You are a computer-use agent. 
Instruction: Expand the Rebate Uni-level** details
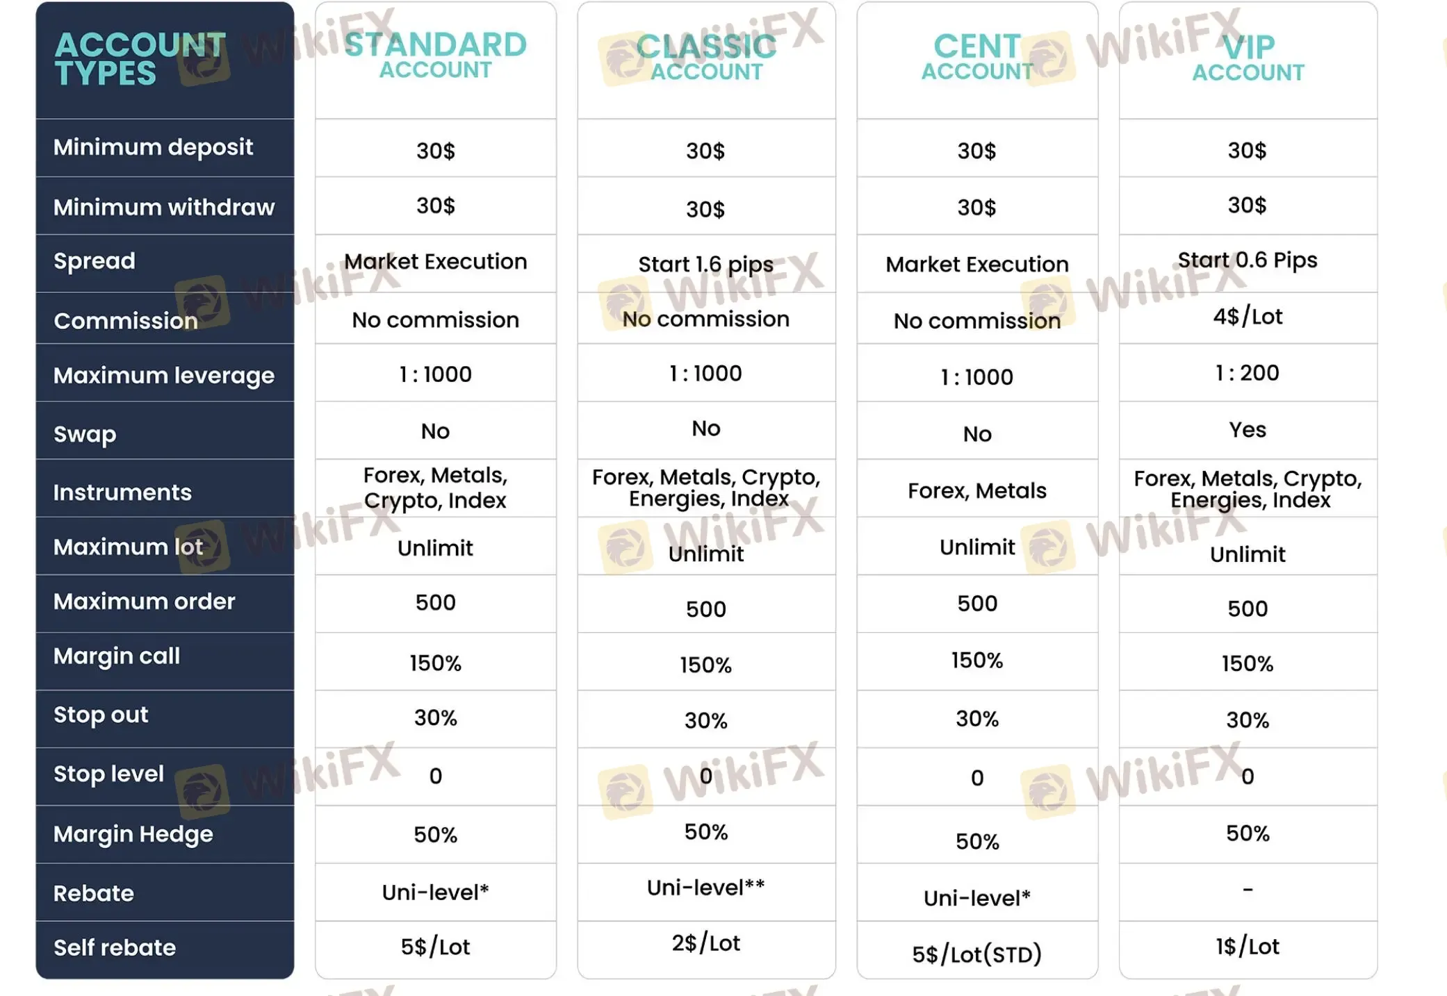pyautogui.click(x=706, y=888)
